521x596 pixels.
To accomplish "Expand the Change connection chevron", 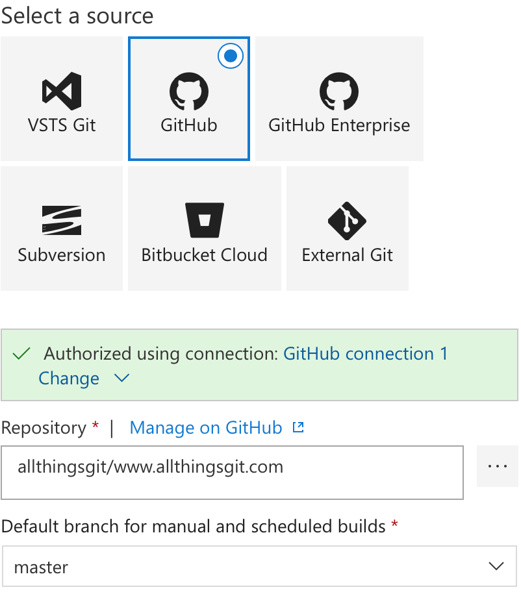I will pyautogui.click(x=122, y=378).
